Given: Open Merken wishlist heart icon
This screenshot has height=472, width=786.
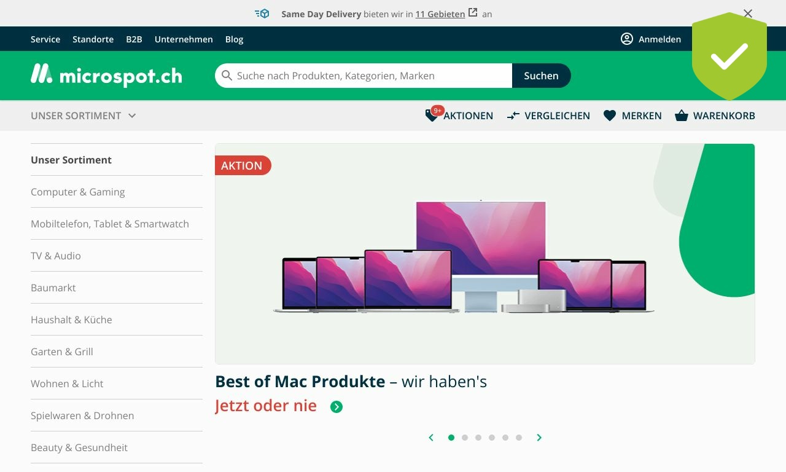Looking at the screenshot, I should coord(610,116).
